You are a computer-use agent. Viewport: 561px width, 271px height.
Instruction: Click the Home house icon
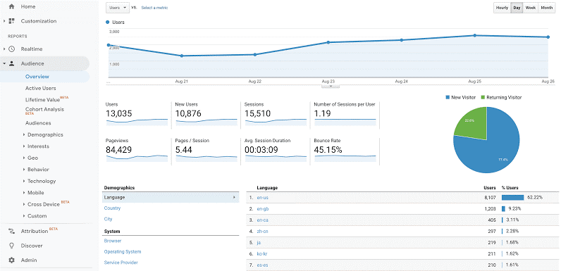[x=11, y=6]
